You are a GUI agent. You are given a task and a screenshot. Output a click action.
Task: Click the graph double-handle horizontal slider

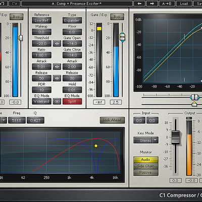point(195,97)
